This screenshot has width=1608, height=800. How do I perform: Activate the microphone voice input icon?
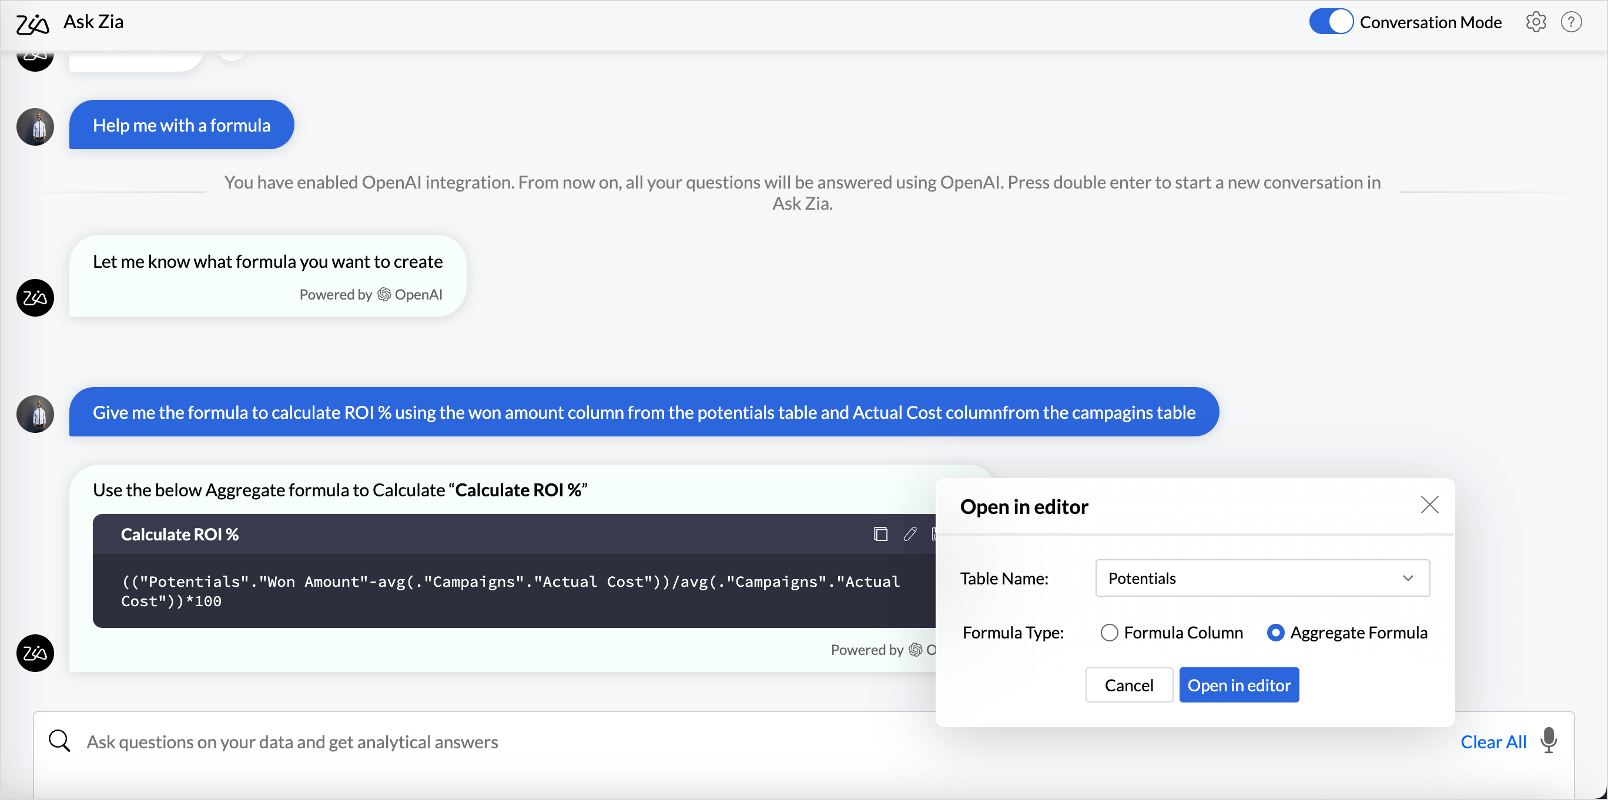(x=1548, y=741)
